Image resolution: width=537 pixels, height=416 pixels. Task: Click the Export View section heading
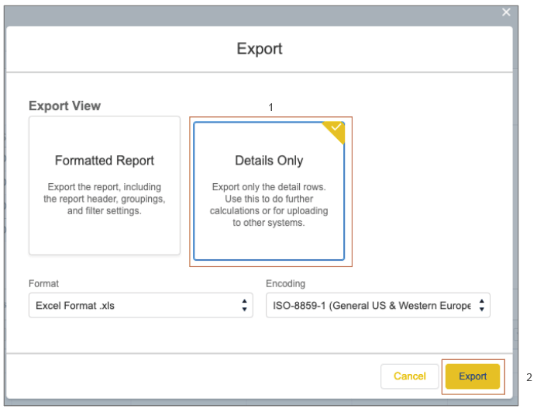point(65,106)
